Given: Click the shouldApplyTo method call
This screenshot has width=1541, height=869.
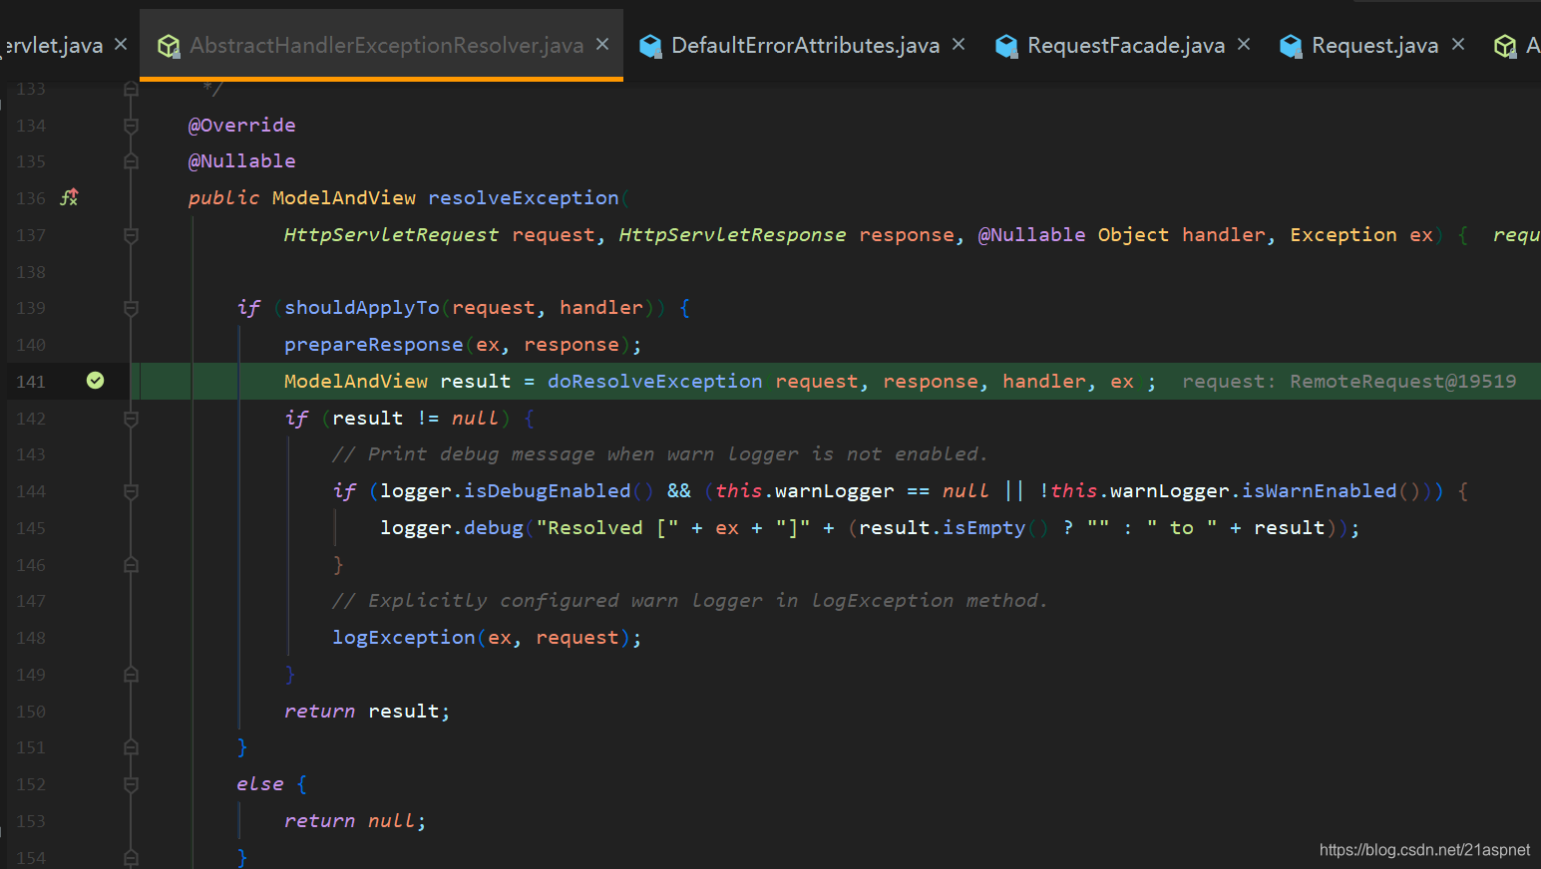Looking at the screenshot, I should tap(362, 308).
